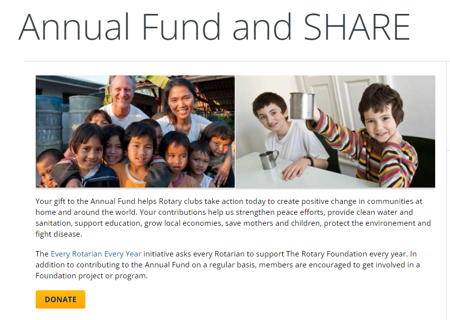
Task: Click the metal cup sitting on the table
Action: [x=268, y=160]
